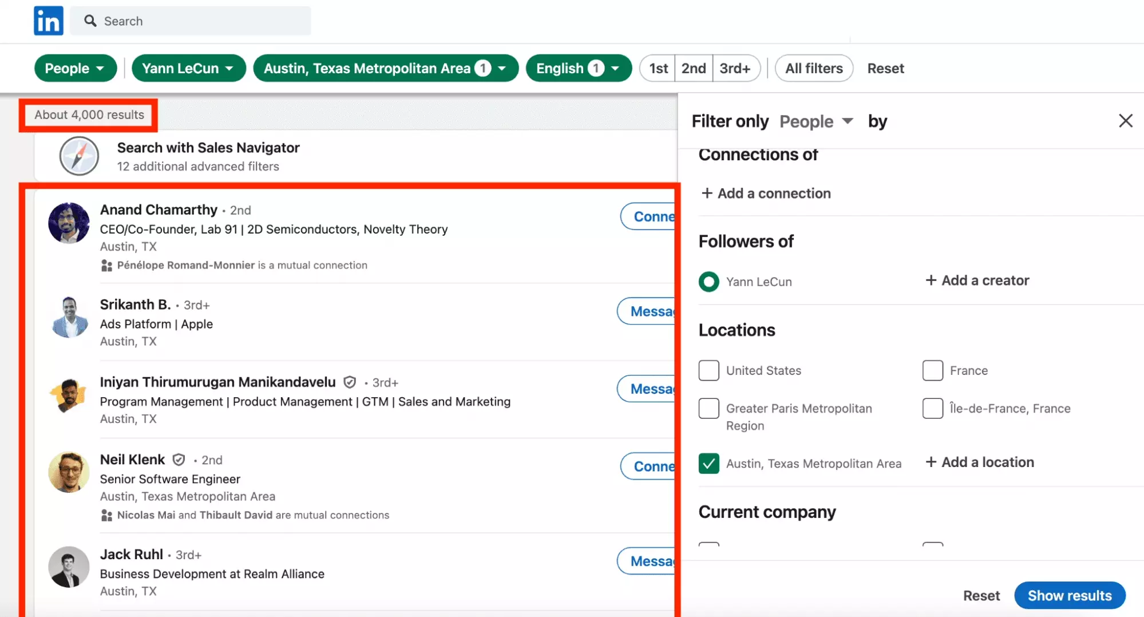Open the Yann LeCun filter dropdown

188,68
